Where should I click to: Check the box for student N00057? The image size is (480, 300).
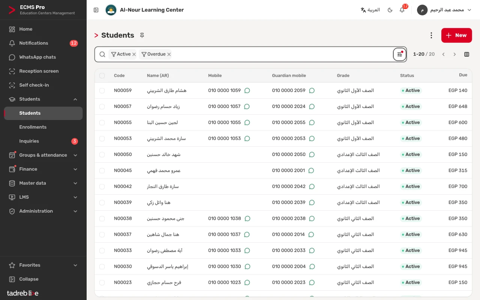102,106
